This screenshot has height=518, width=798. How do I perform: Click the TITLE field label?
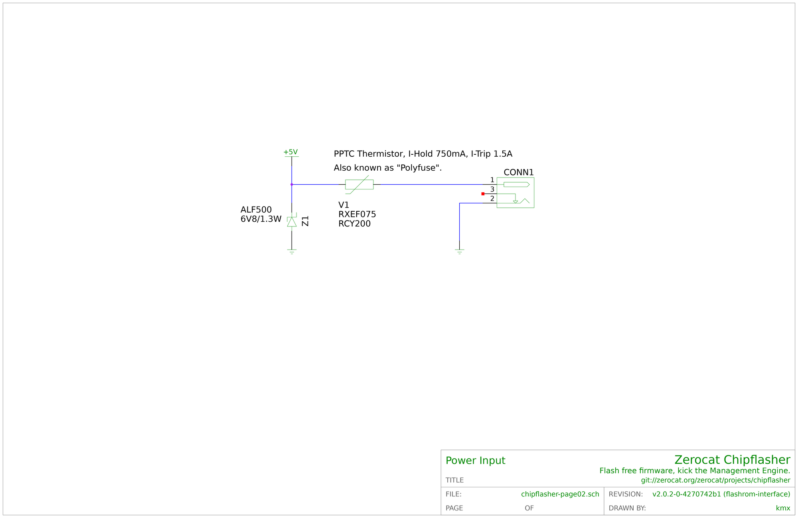pos(454,480)
